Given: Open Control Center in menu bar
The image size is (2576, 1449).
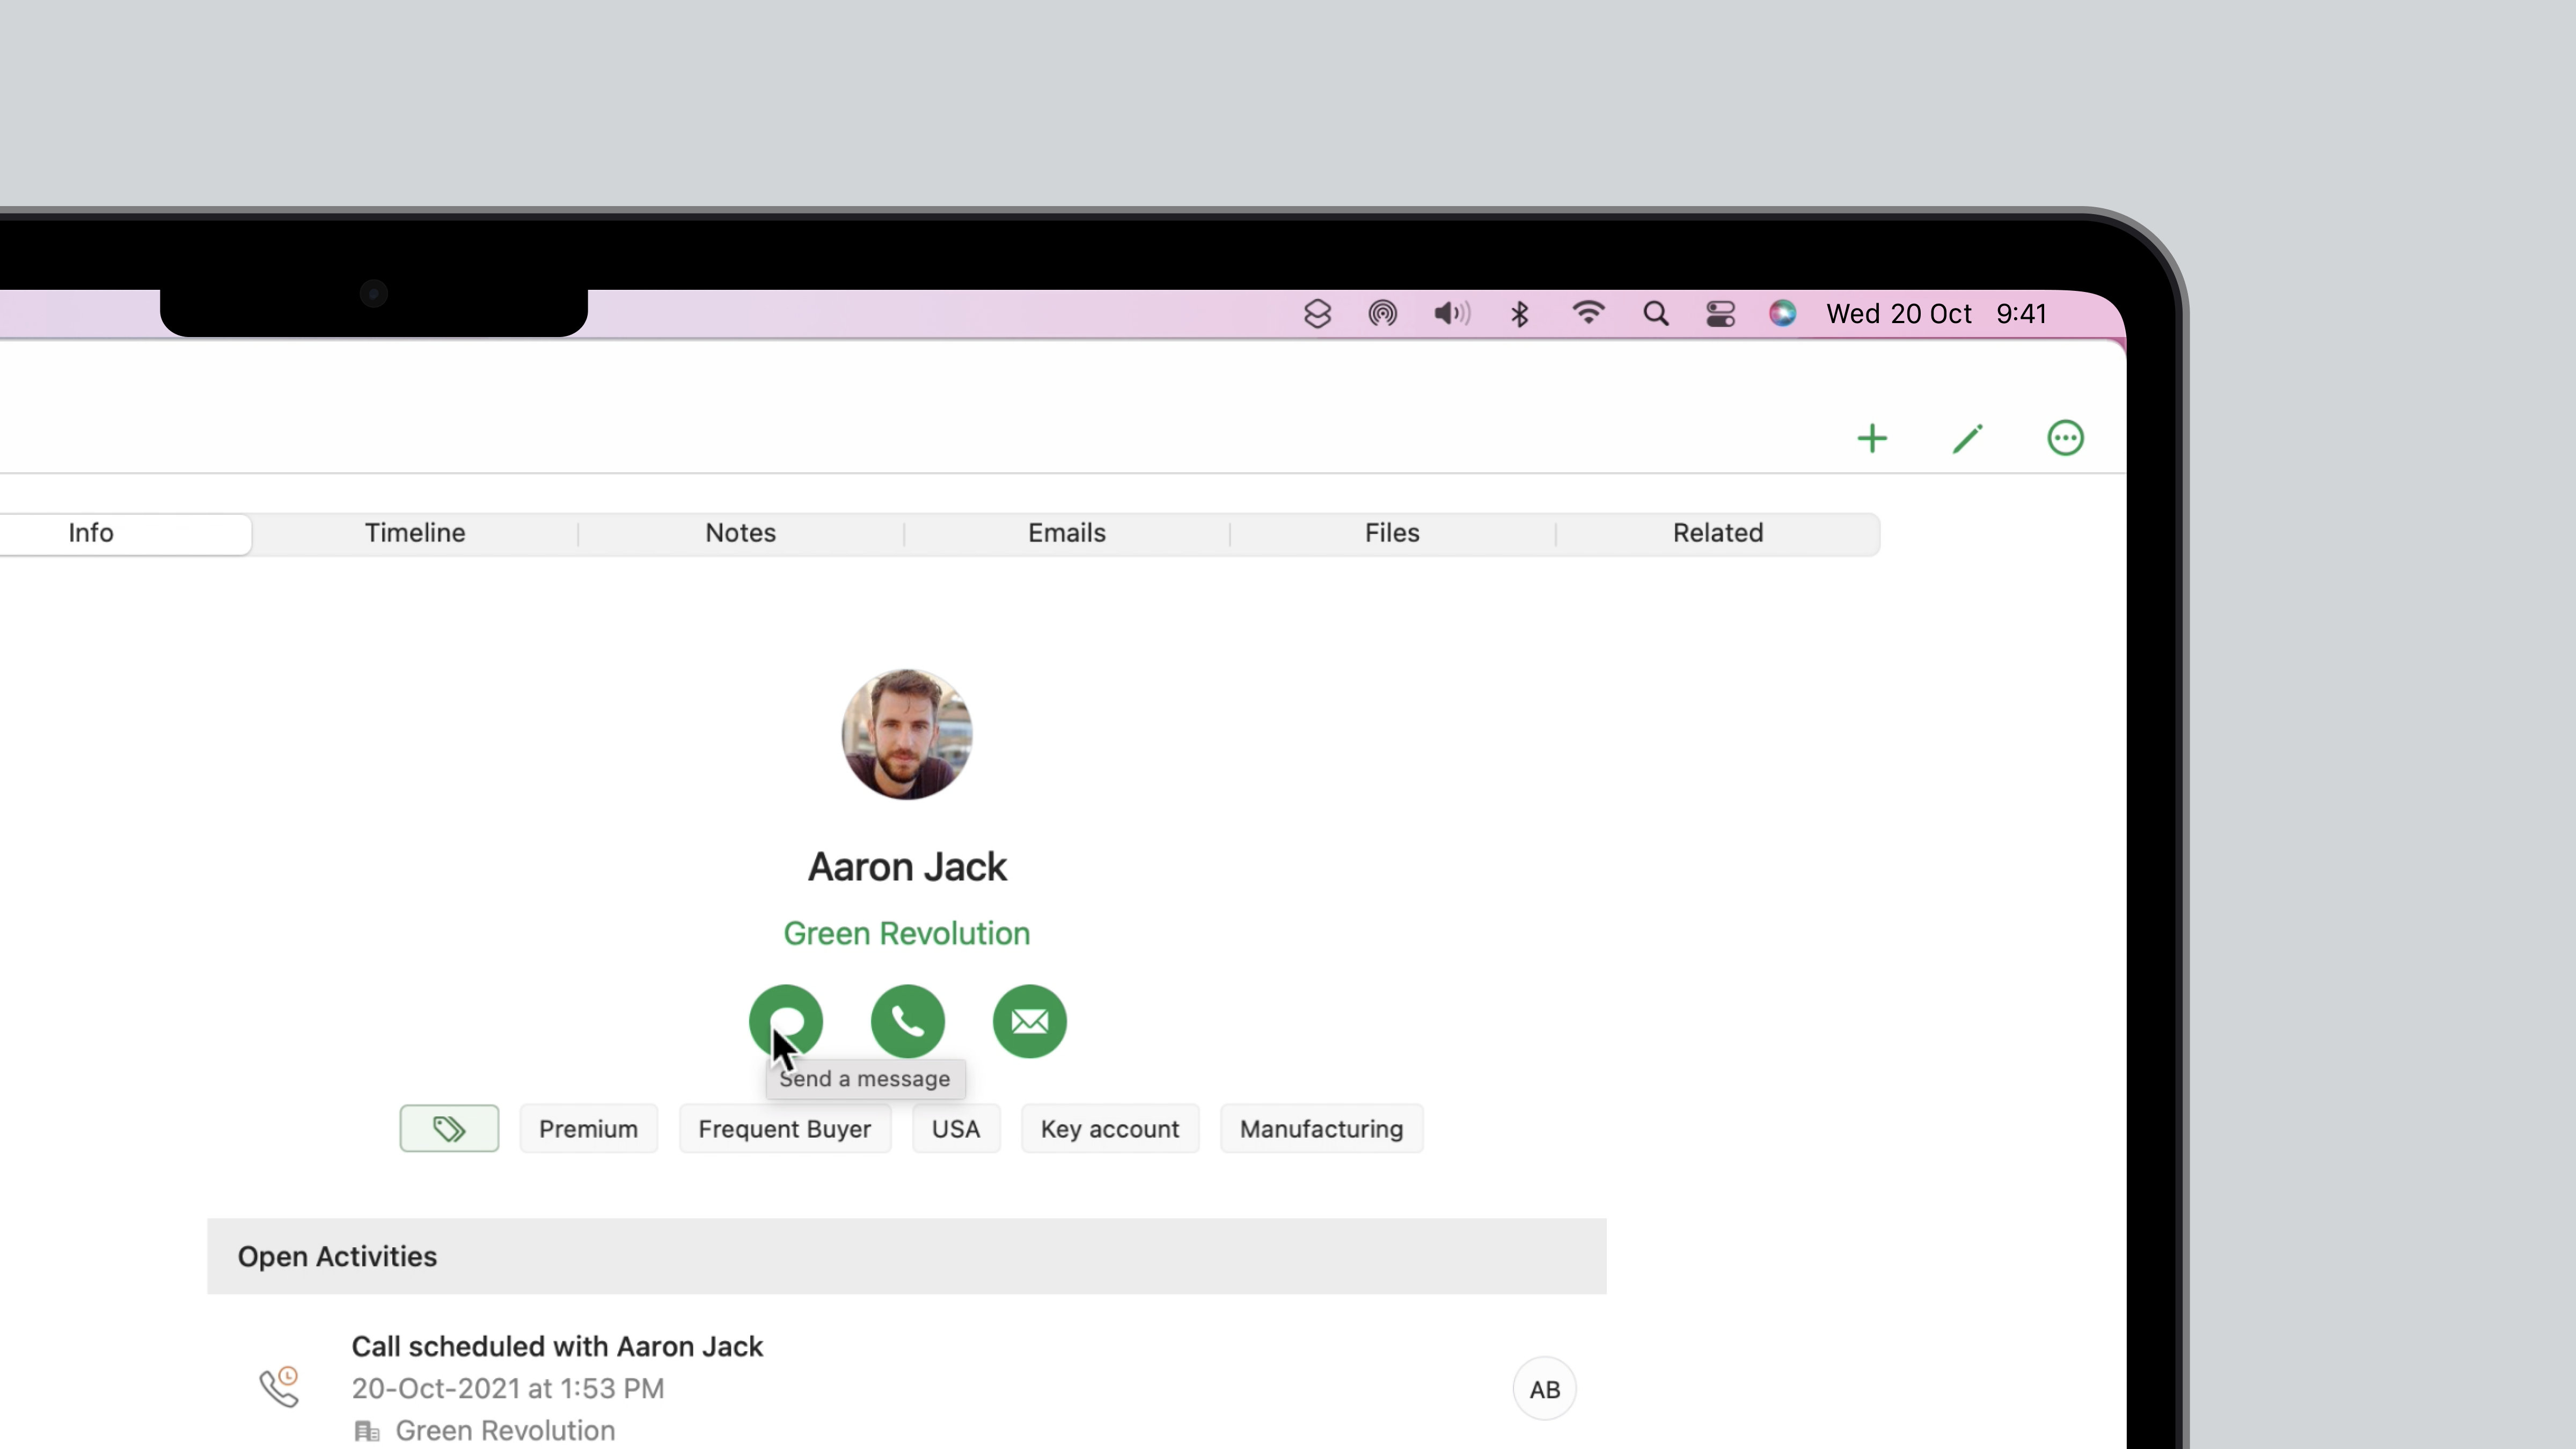Looking at the screenshot, I should [x=1720, y=314].
